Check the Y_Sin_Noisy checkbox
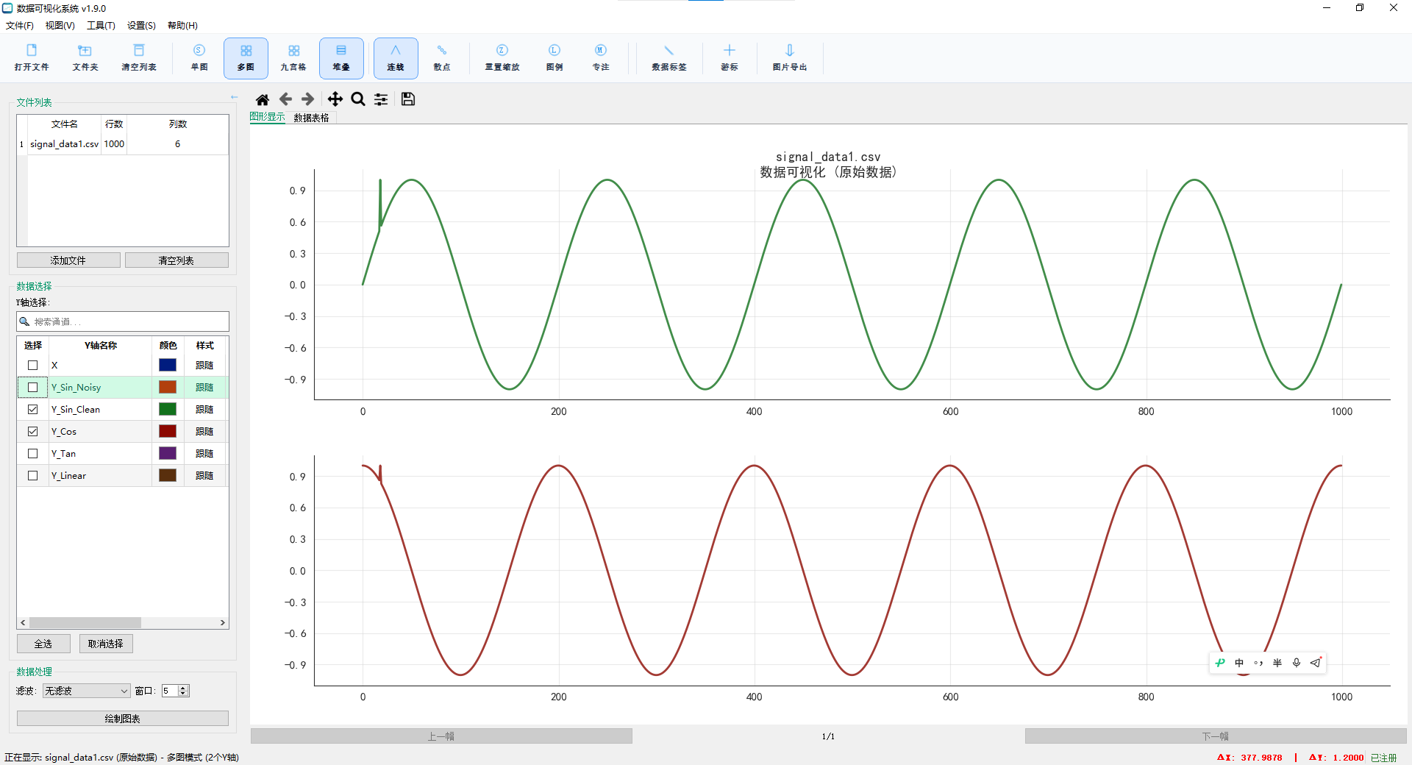Screen dimensions: 1412x765 pos(32,387)
